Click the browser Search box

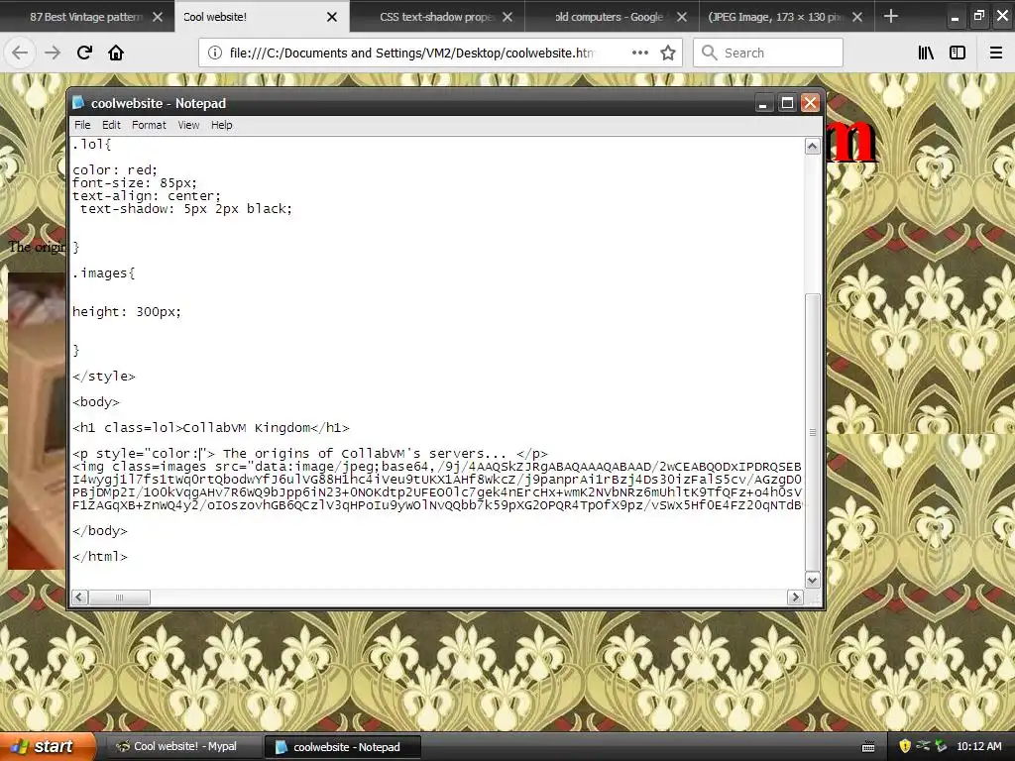(768, 53)
